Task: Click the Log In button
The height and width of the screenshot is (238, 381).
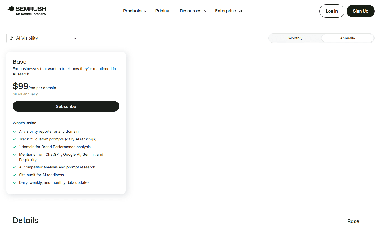Action: [332, 11]
